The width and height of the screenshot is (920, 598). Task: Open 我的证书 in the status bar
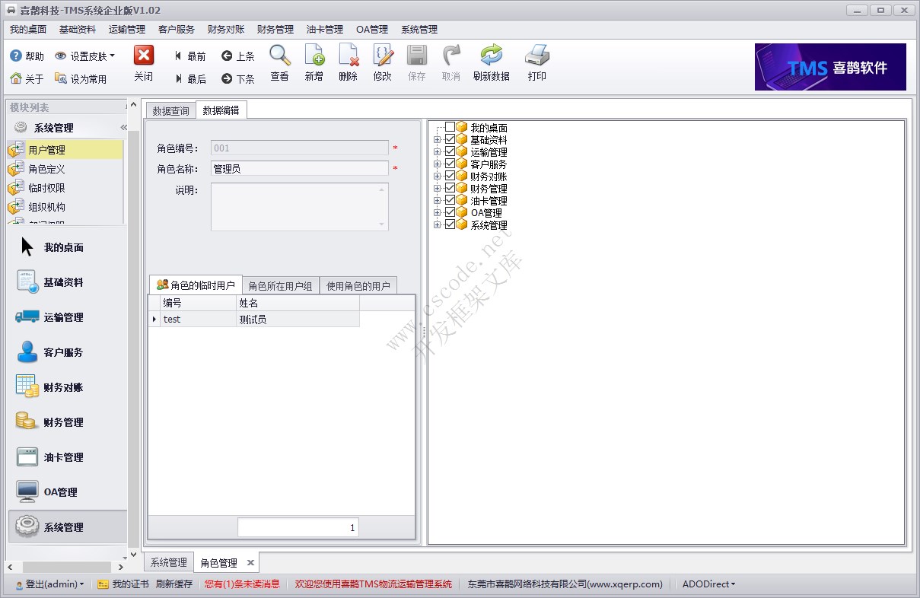(x=123, y=584)
